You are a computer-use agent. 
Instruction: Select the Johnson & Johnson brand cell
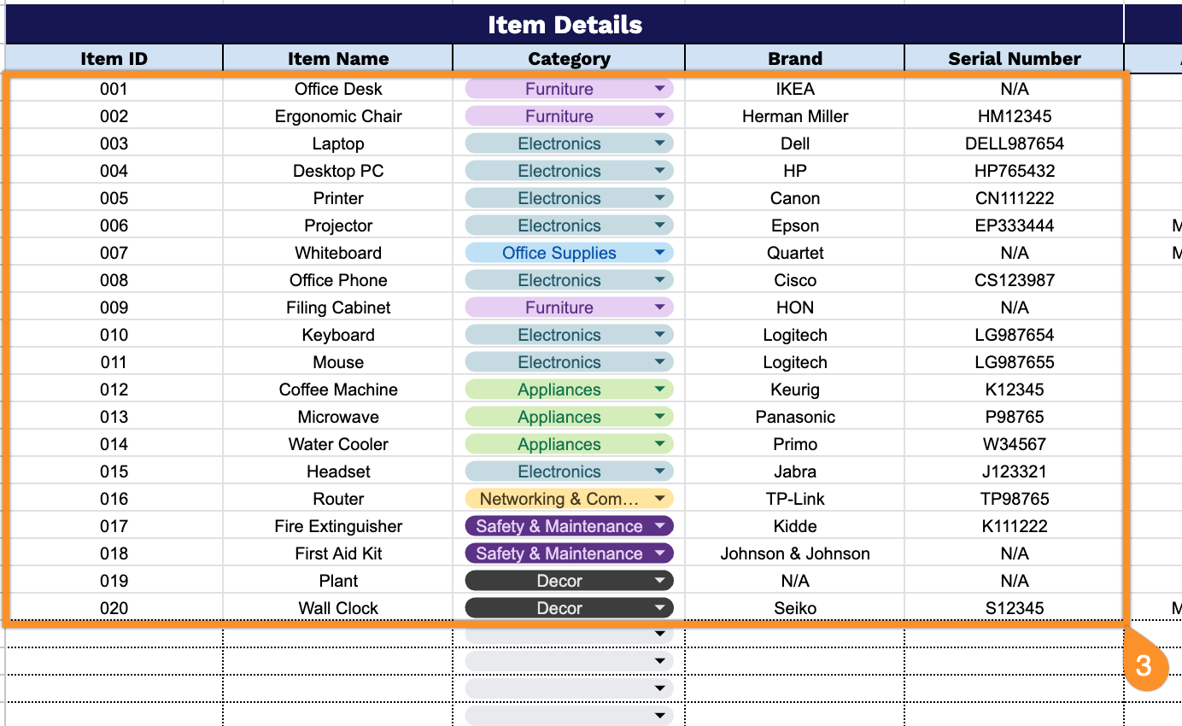click(x=794, y=553)
